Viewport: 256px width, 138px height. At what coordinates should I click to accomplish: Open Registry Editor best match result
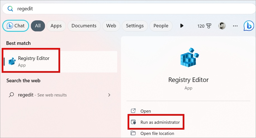(60, 62)
